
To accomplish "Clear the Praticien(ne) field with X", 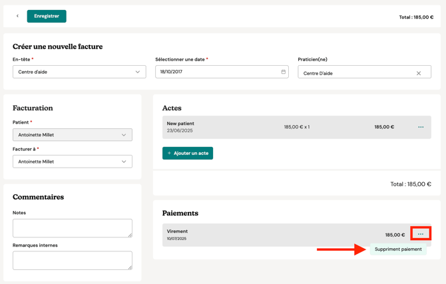I will [419, 73].
